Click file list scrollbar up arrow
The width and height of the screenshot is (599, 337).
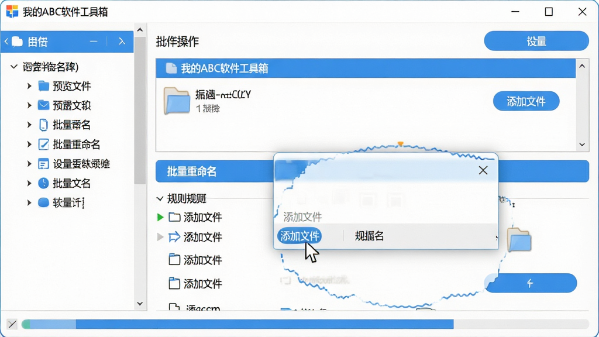[582, 66]
